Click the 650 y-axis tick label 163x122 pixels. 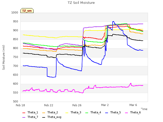click(x=16, y=75)
